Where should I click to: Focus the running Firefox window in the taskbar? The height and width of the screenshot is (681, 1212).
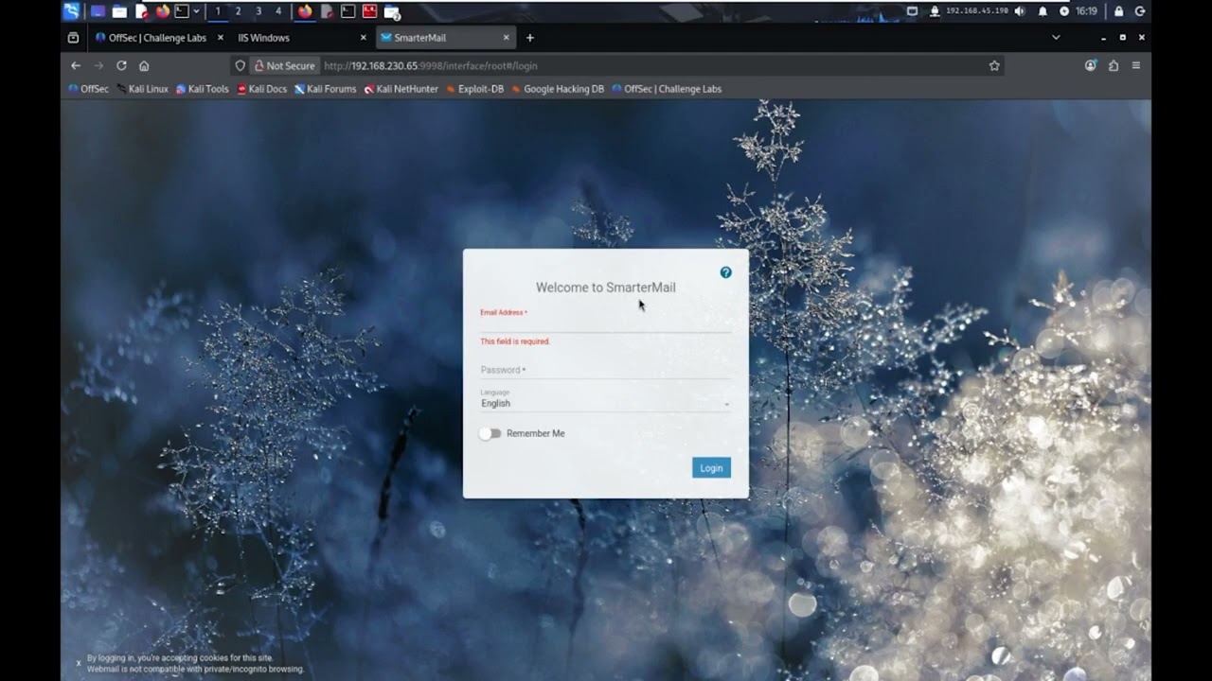click(305, 11)
